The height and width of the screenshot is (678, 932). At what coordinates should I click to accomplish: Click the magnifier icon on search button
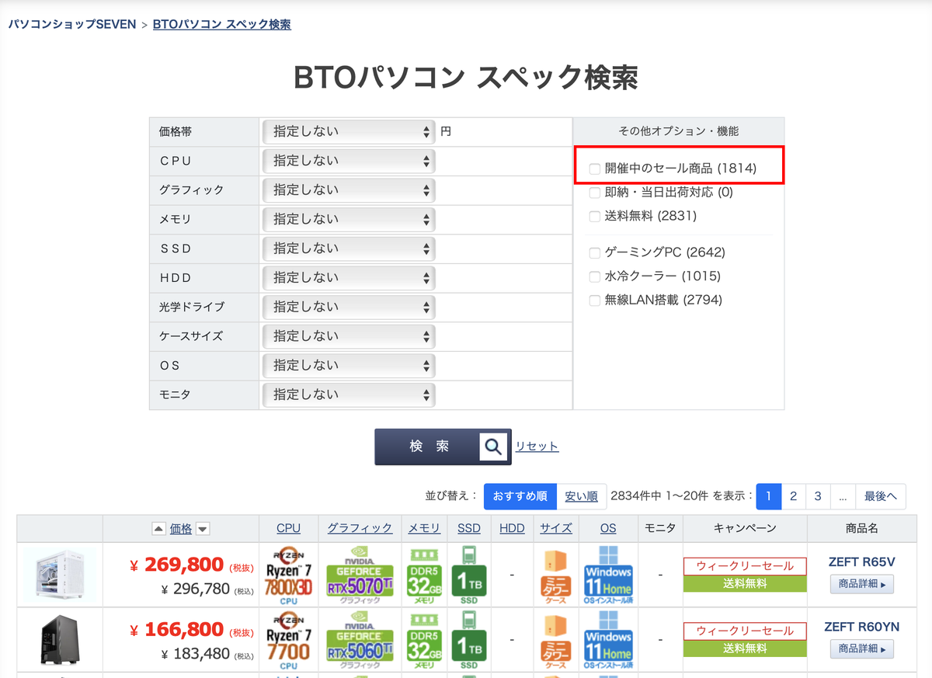[493, 447]
